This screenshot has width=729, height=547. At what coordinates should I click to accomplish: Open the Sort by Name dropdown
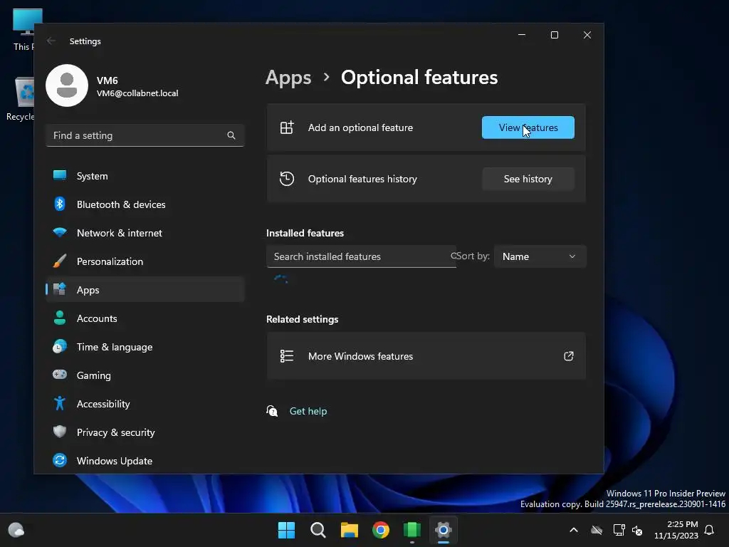(540, 256)
